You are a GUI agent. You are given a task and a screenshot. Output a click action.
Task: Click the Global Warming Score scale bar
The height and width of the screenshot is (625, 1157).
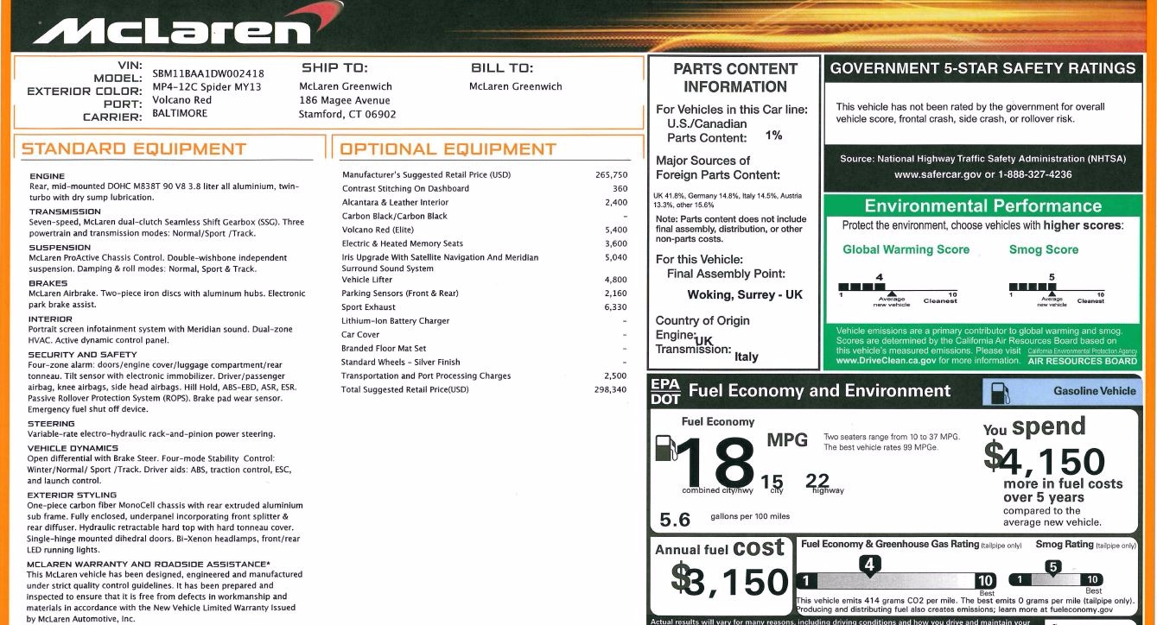tap(899, 287)
